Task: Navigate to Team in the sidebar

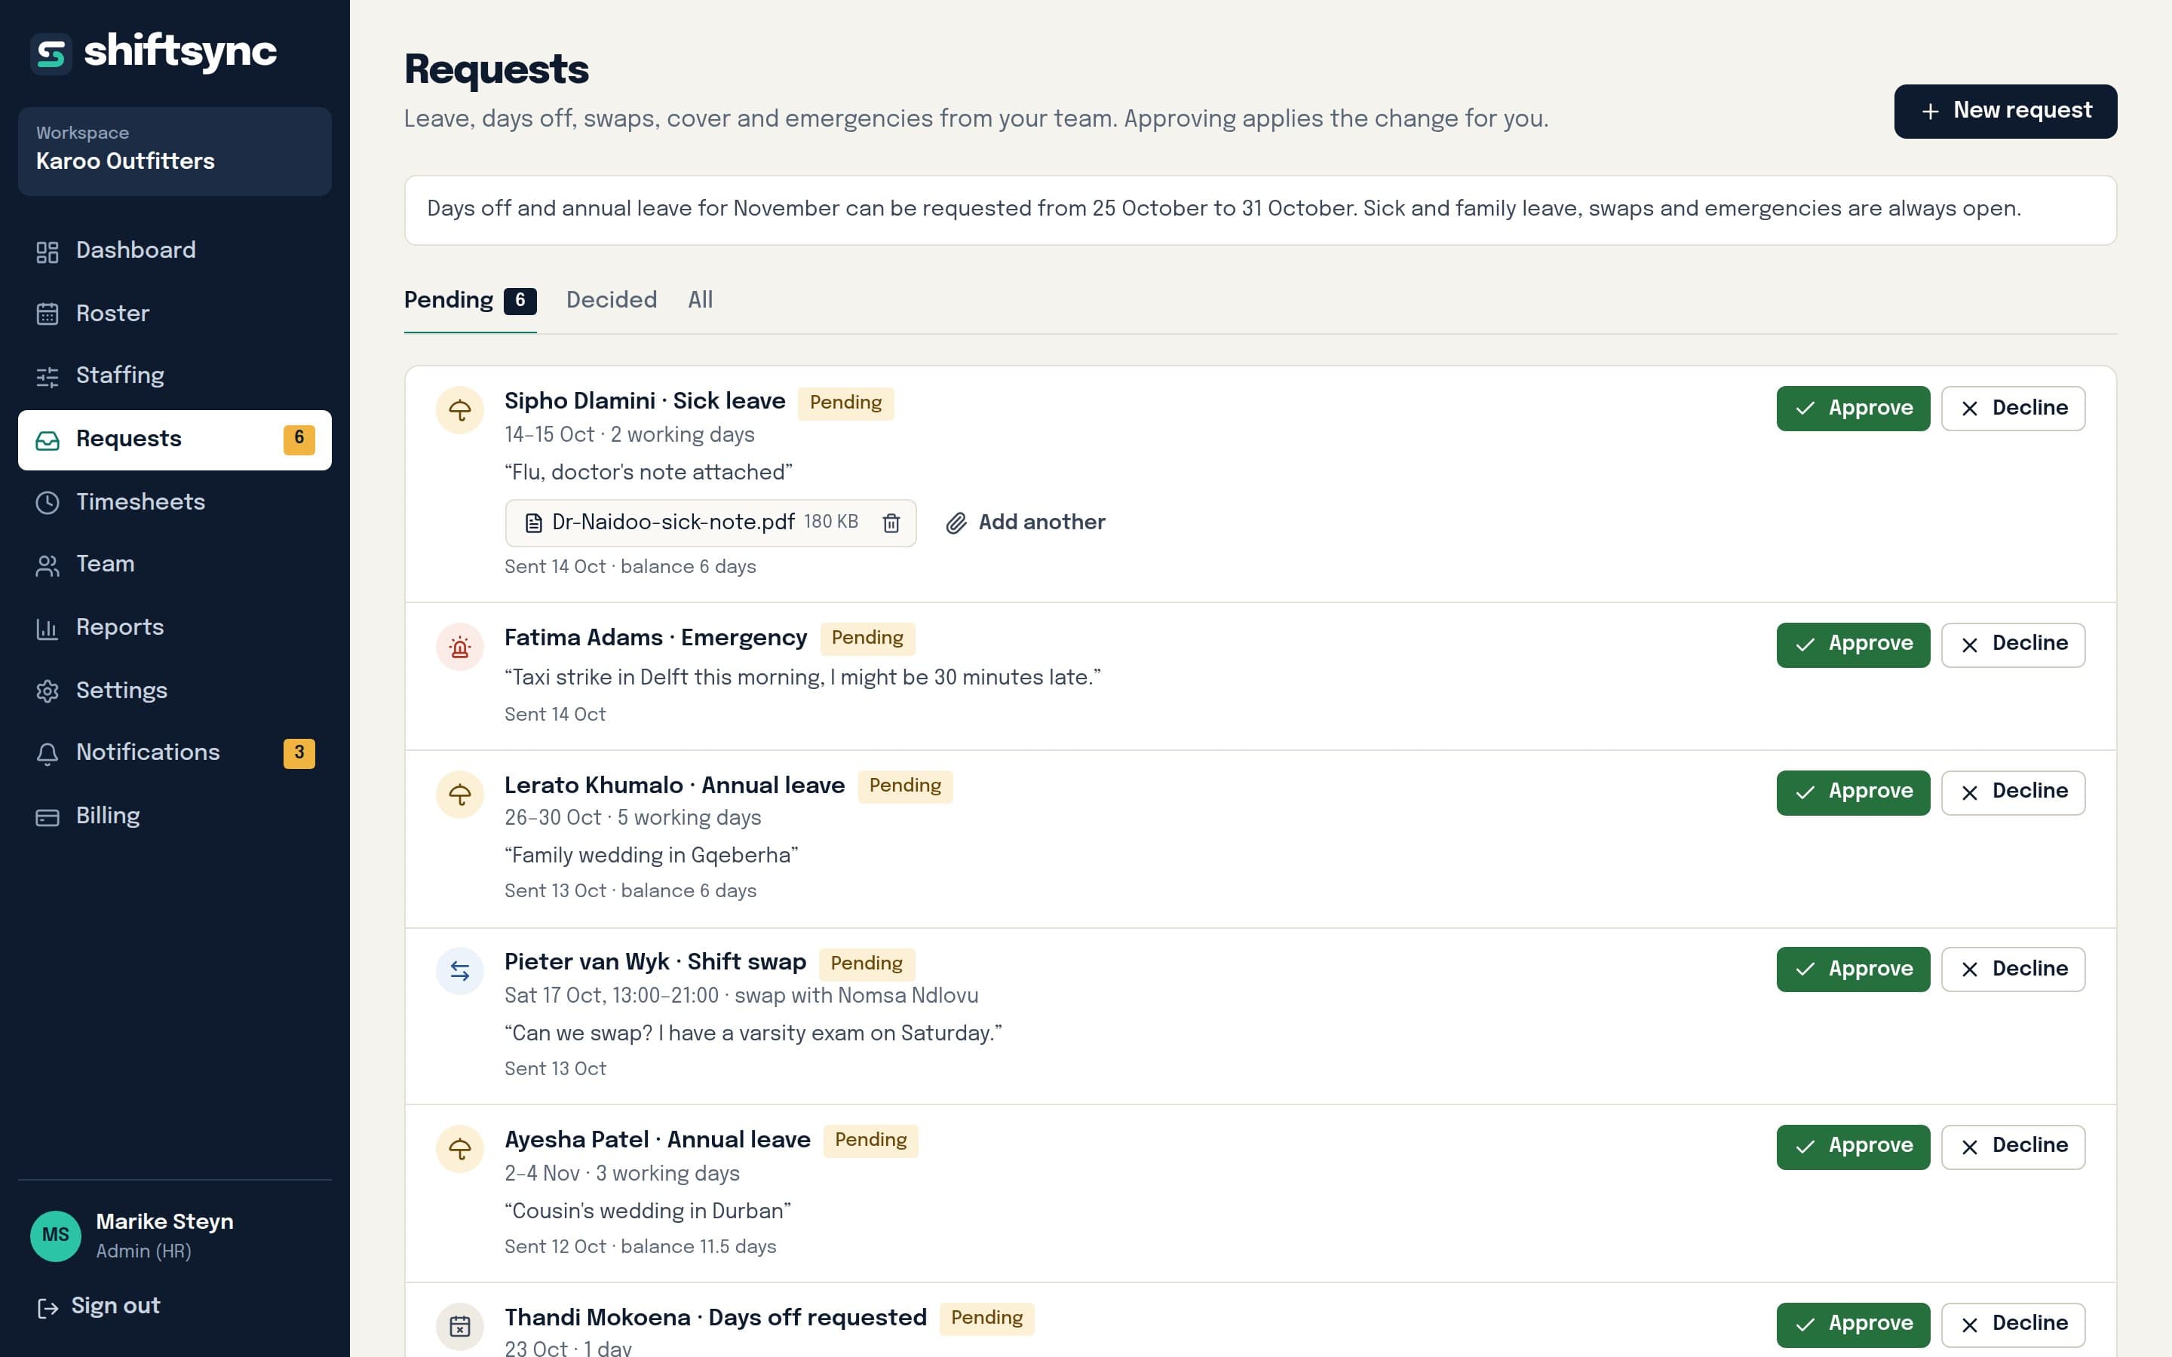Action: click(x=174, y=565)
